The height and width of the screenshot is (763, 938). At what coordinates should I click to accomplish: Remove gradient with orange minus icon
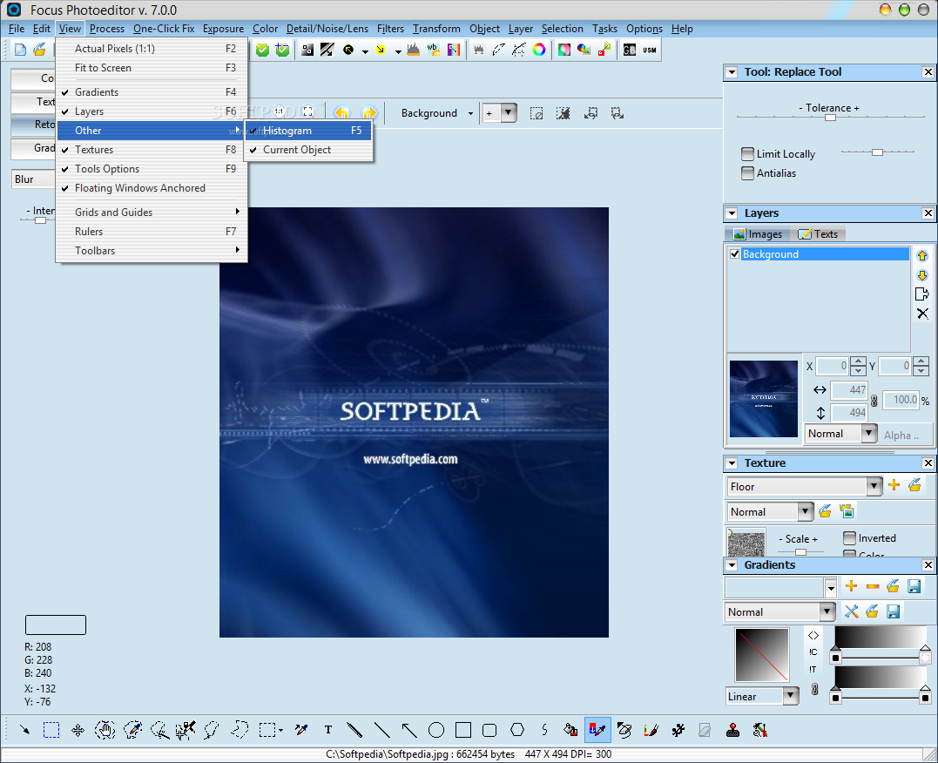pos(872,586)
